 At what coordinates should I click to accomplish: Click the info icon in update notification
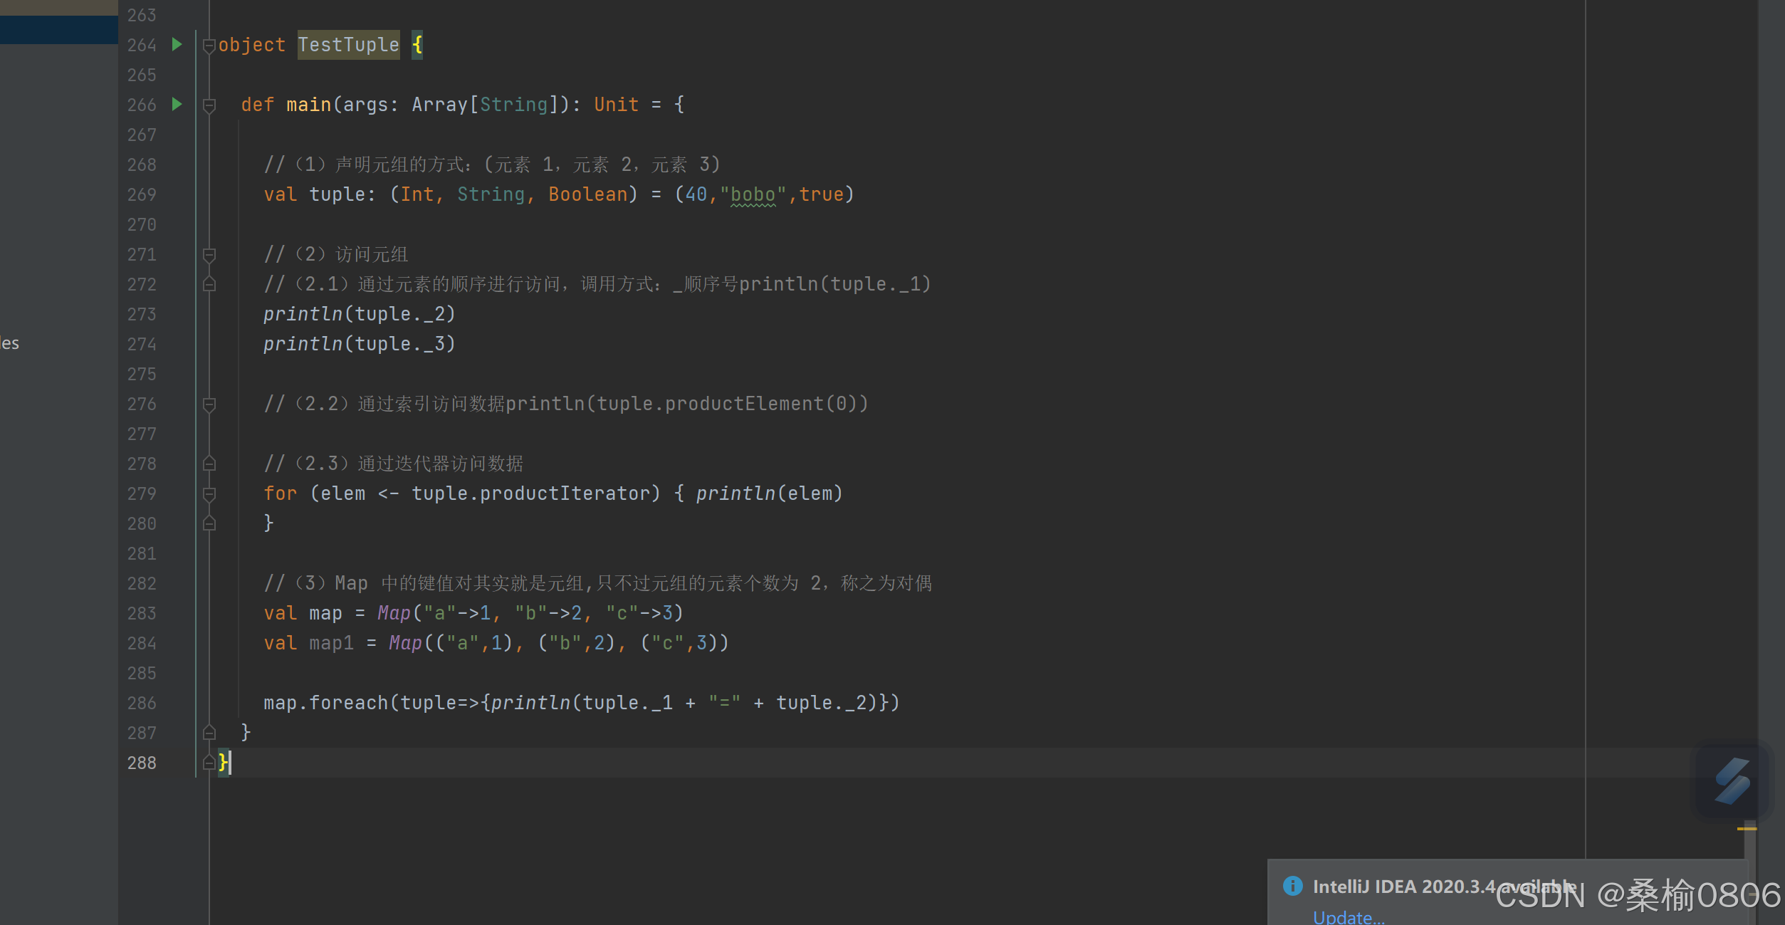tap(1292, 886)
